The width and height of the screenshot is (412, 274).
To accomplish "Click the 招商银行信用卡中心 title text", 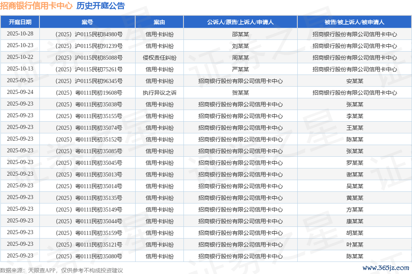I will pyautogui.click(x=36, y=6).
